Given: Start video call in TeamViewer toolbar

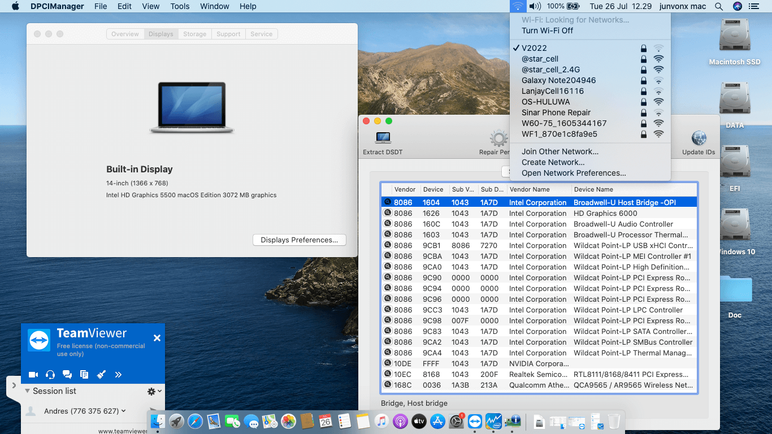Looking at the screenshot, I should [33, 374].
